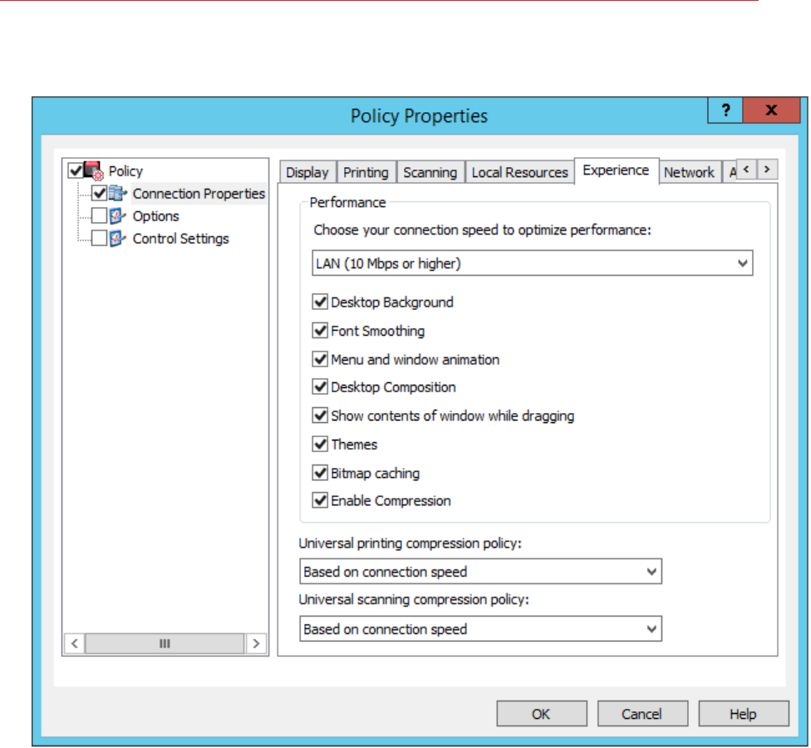Uncheck Show contents of window while dragging
This screenshot has width=811, height=748.
(x=320, y=415)
